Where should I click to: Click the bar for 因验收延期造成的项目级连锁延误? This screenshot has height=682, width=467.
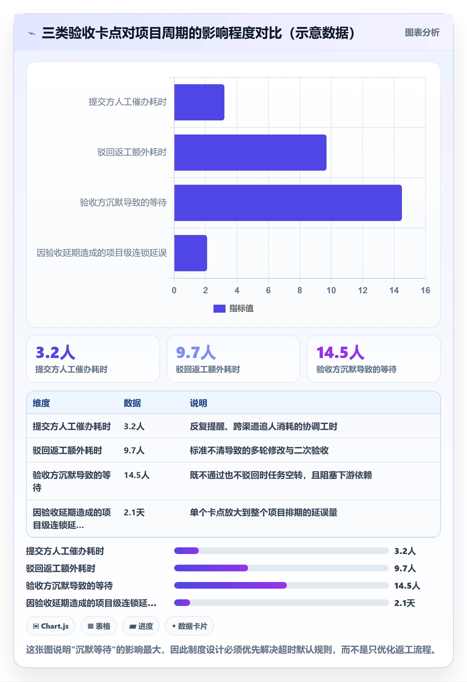[190, 253]
